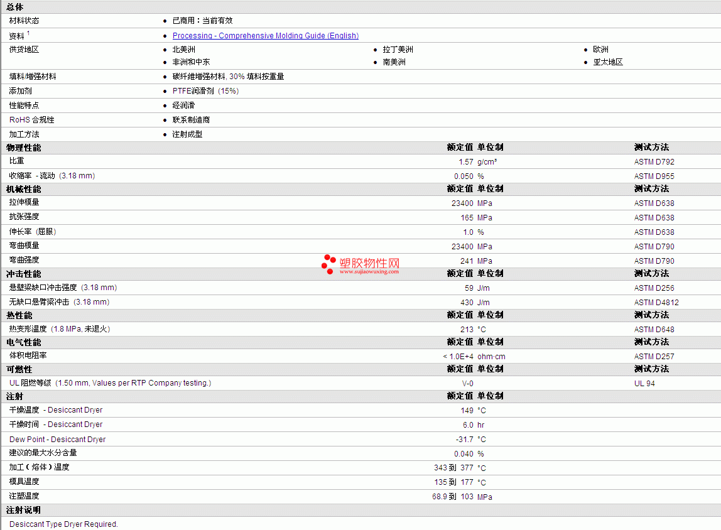Click the 材料状态 row label
Viewport: 721px width, 530px height.
point(24,21)
